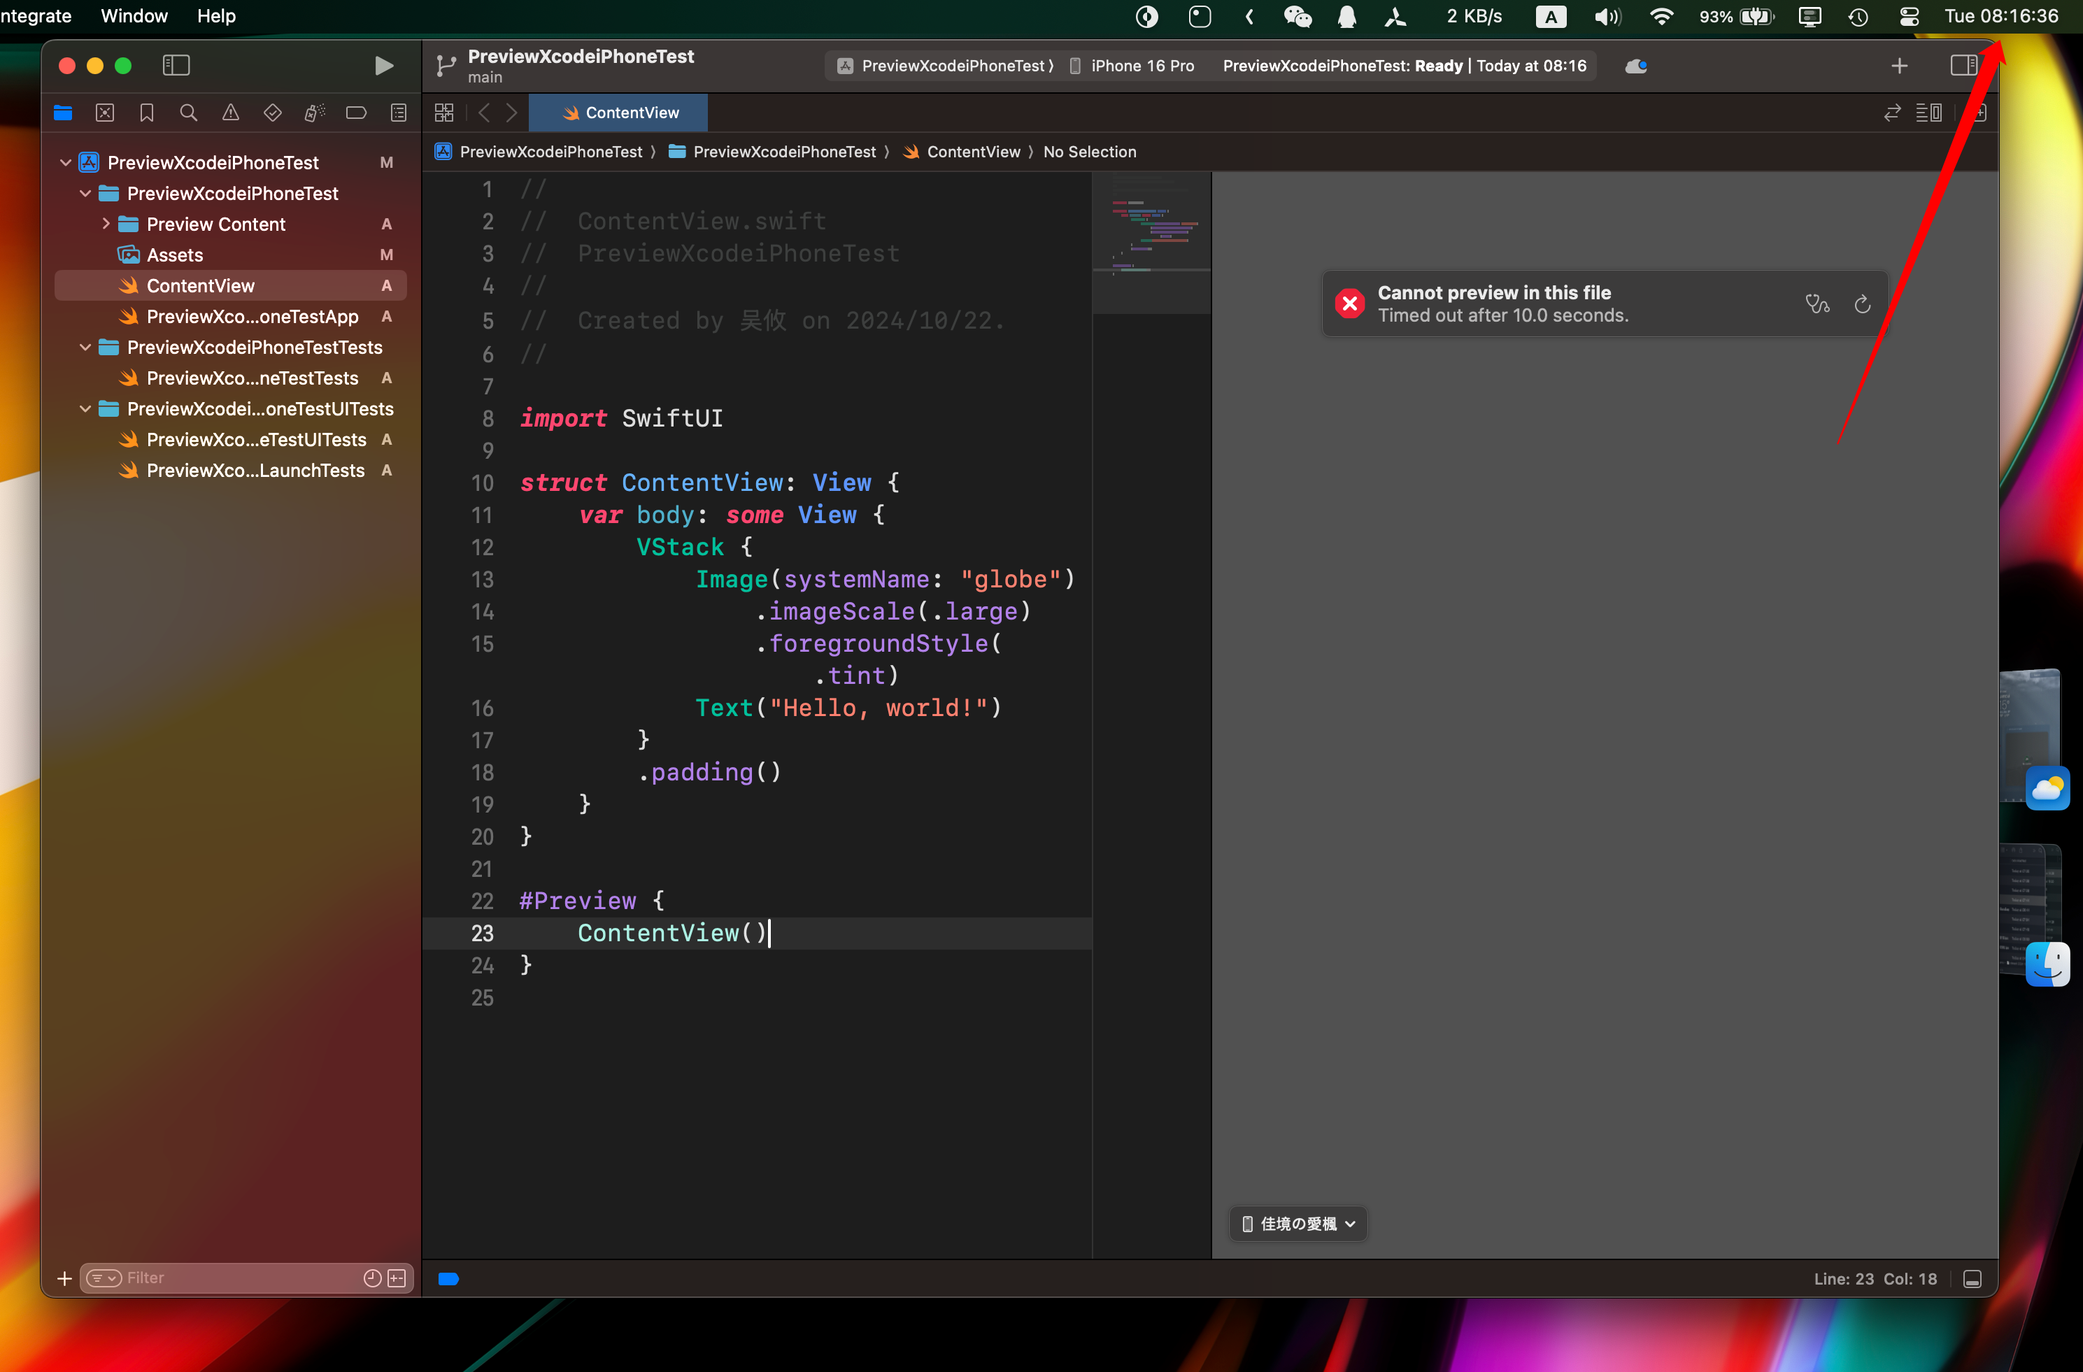The image size is (2083, 1372).
Task: Open WeChat in the menu bar
Action: pyautogui.click(x=1297, y=17)
